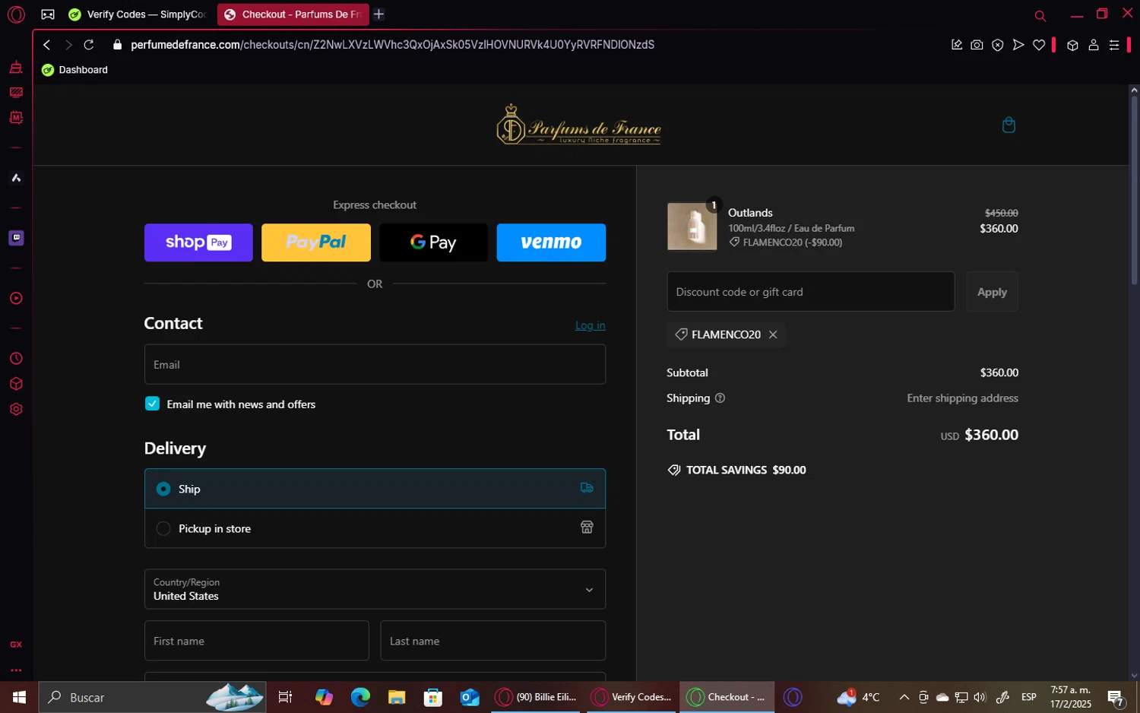Open Microsoft Edge from taskbar

(360, 697)
